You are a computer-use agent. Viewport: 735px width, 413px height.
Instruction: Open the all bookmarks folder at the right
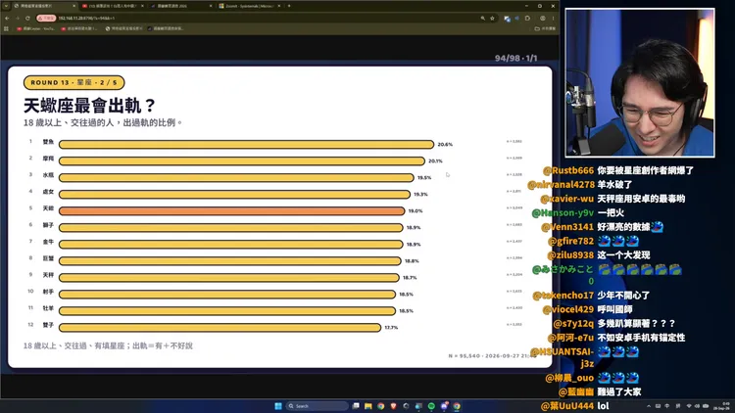(545, 28)
